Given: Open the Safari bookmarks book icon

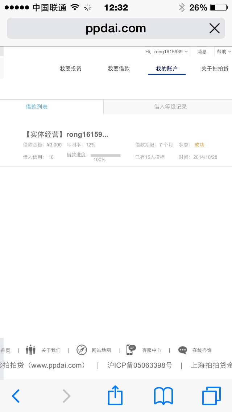Looking at the screenshot, I should 163,396.
